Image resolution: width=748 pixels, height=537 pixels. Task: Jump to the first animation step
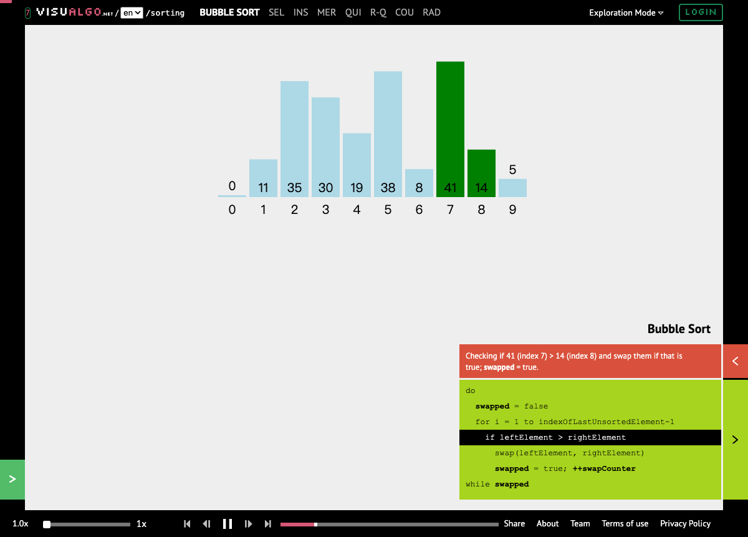[x=187, y=524]
